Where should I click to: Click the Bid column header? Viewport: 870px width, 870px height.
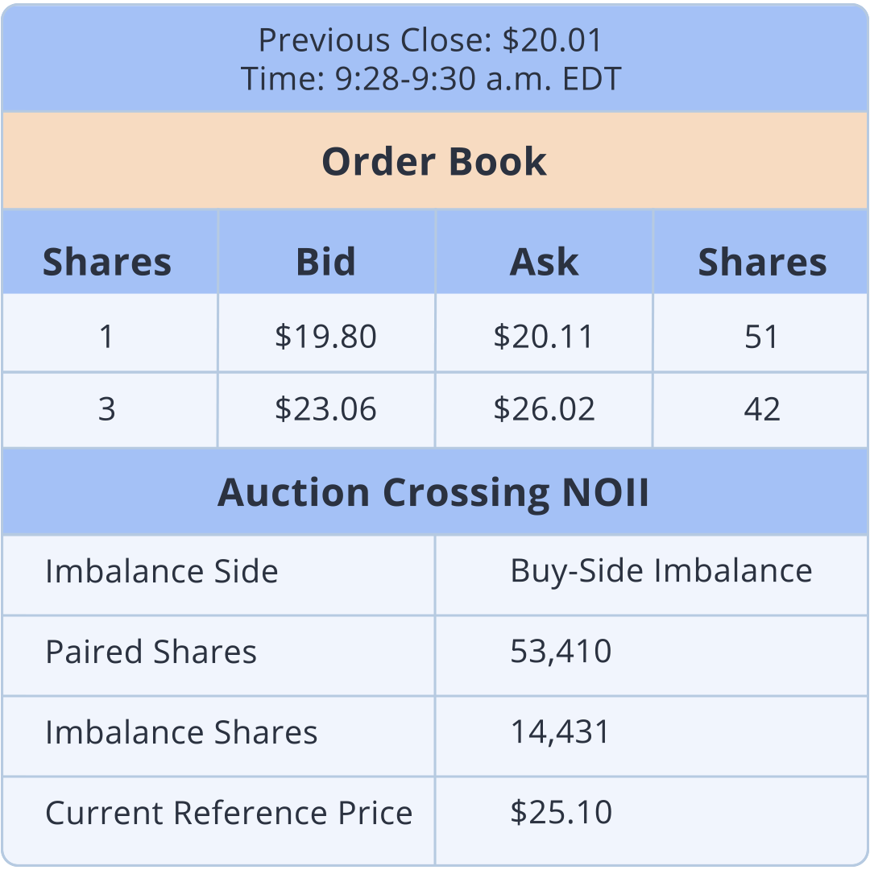point(325,263)
